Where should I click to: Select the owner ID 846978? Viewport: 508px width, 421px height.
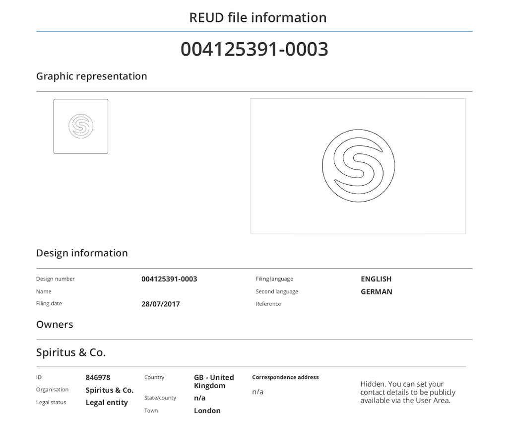click(x=98, y=378)
